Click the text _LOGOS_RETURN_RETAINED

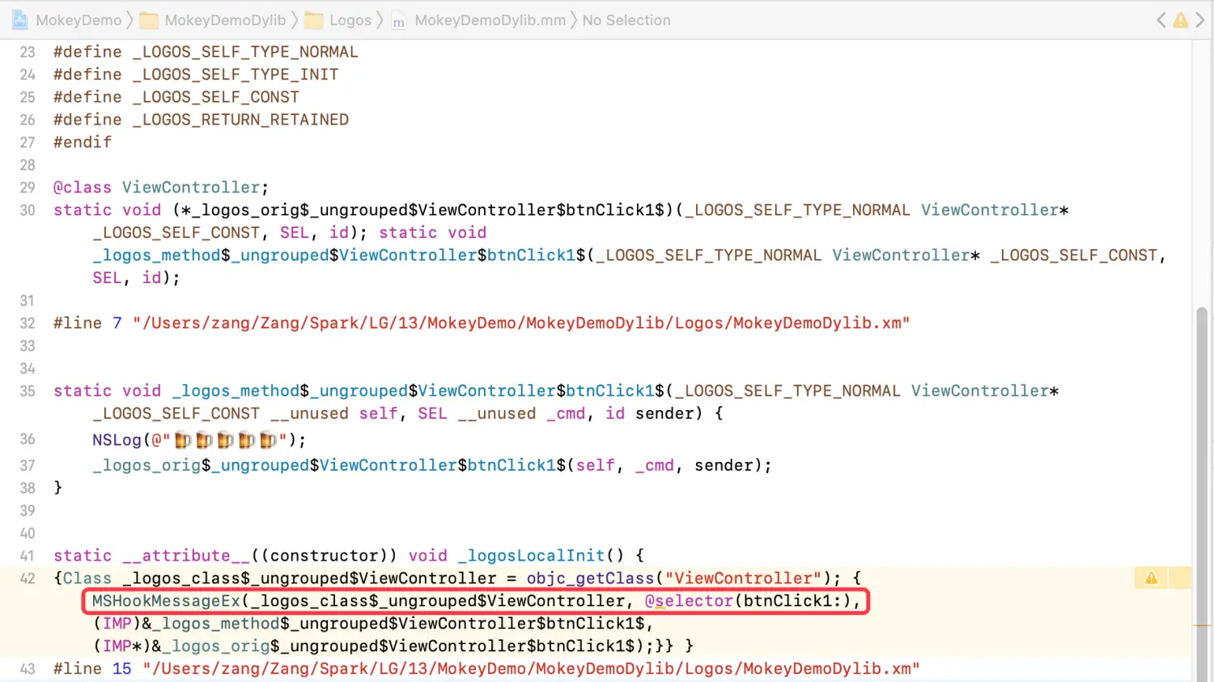240,120
